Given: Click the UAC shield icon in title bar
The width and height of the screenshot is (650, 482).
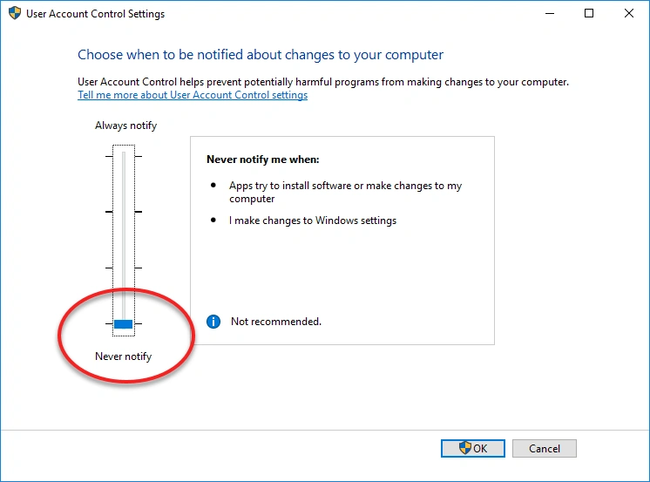Looking at the screenshot, I should pos(15,13).
